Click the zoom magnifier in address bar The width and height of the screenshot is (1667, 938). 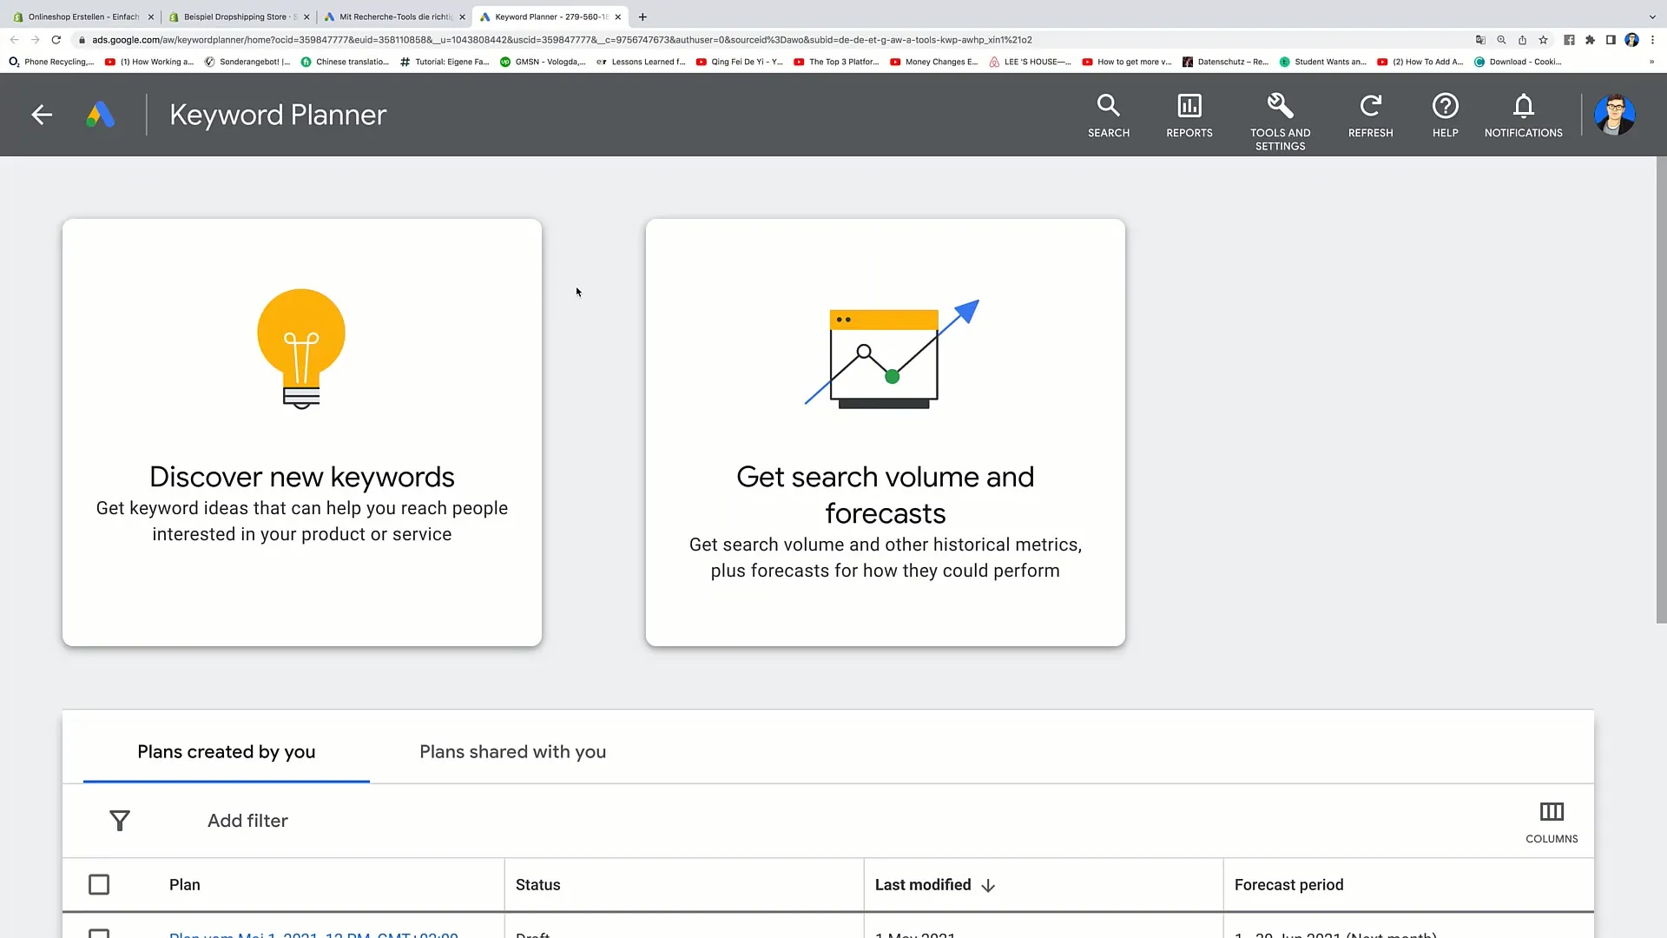pyautogui.click(x=1501, y=40)
